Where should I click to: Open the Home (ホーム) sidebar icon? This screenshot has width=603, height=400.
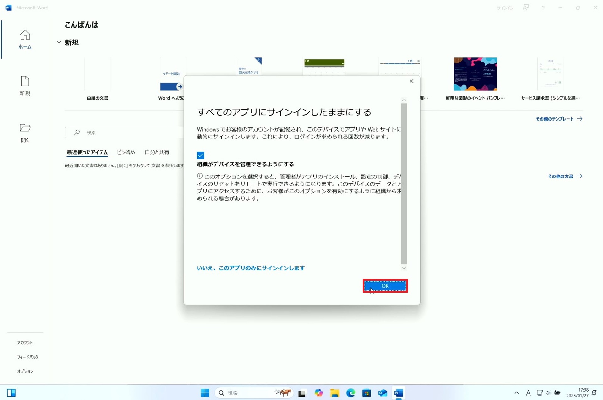click(25, 39)
